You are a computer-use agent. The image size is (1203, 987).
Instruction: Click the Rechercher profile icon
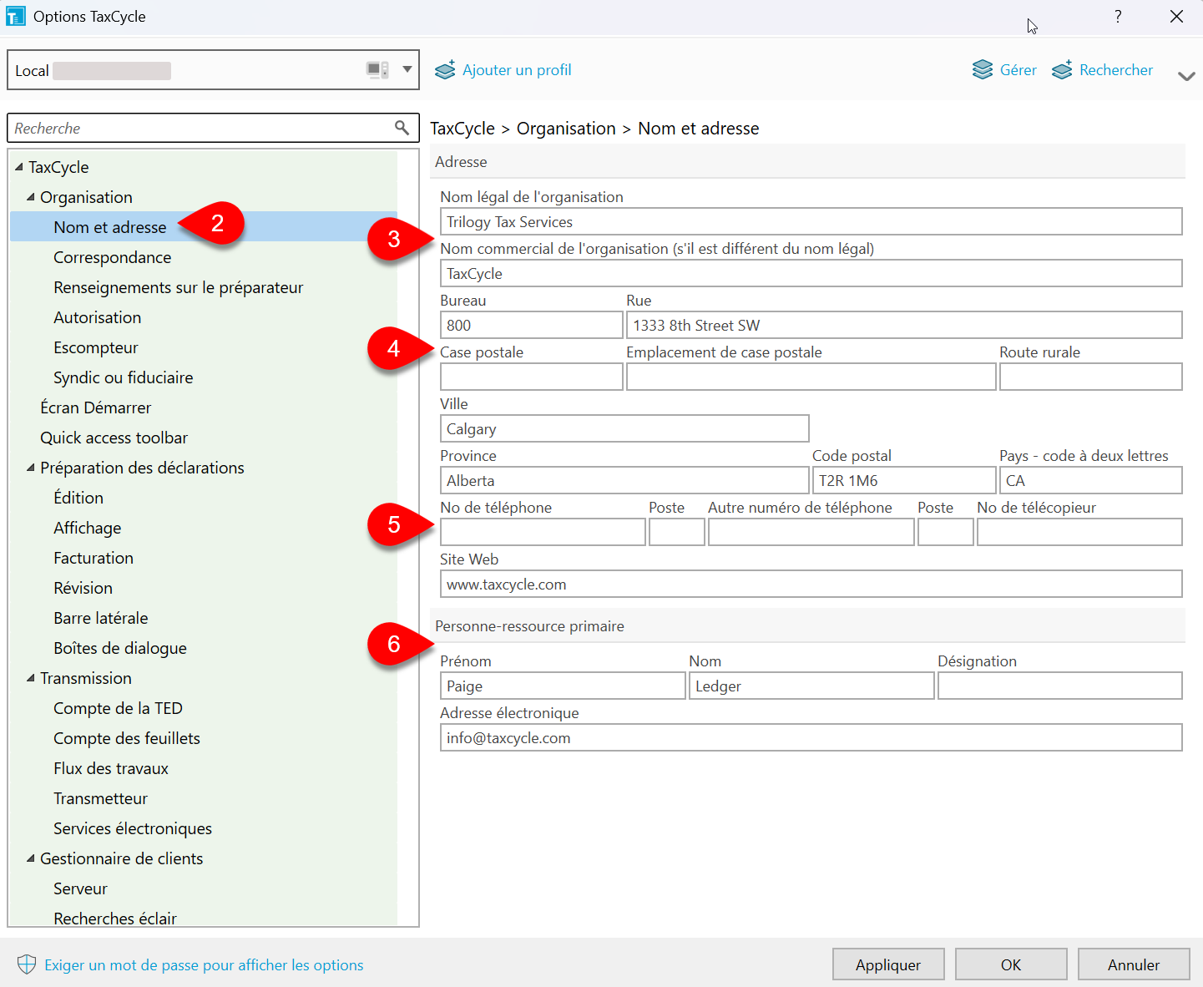pyautogui.click(x=1062, y=69)
